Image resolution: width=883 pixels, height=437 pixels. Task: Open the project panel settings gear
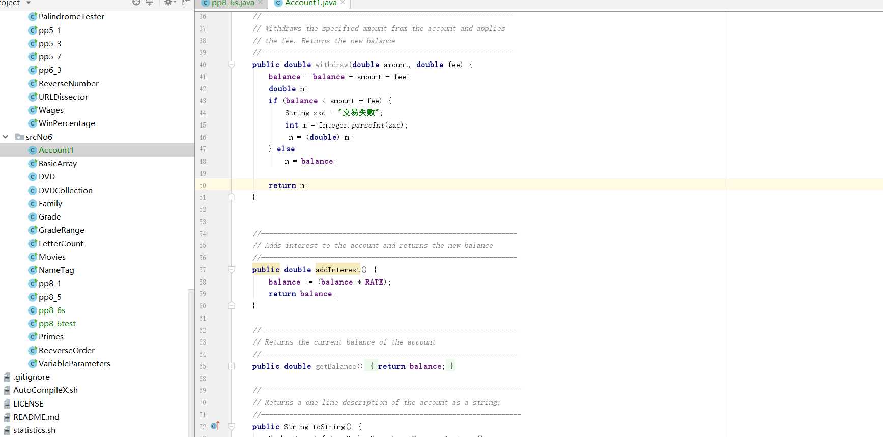[168, 3]
